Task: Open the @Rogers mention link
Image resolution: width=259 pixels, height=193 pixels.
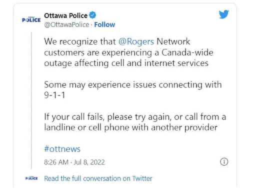Action: click(136, 41)
